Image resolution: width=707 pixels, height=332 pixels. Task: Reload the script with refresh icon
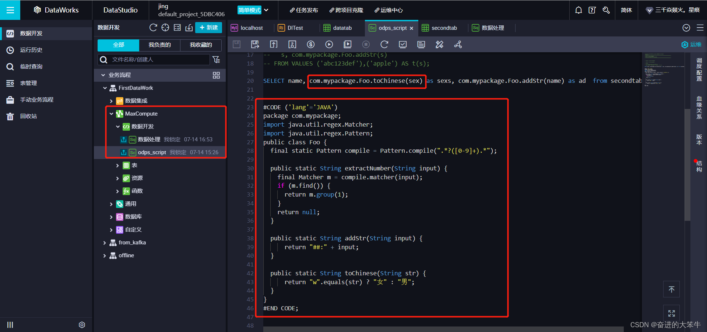(384, 45)
